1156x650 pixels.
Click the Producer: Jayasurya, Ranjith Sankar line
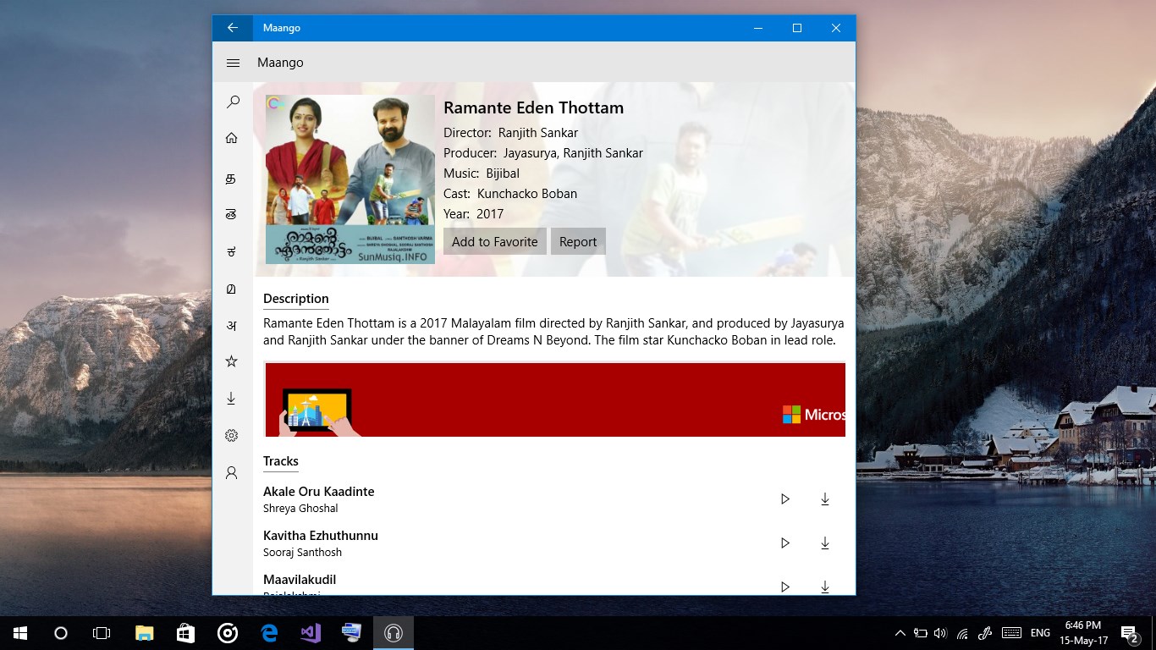(543, 153)
